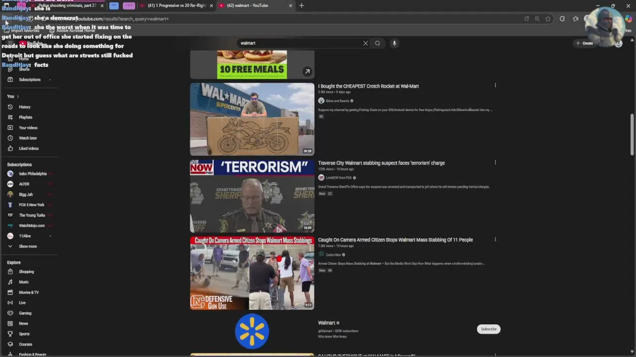636x357 pixels.
Task: Open the Walmart channel name link
Action: (x=326, y=323)
